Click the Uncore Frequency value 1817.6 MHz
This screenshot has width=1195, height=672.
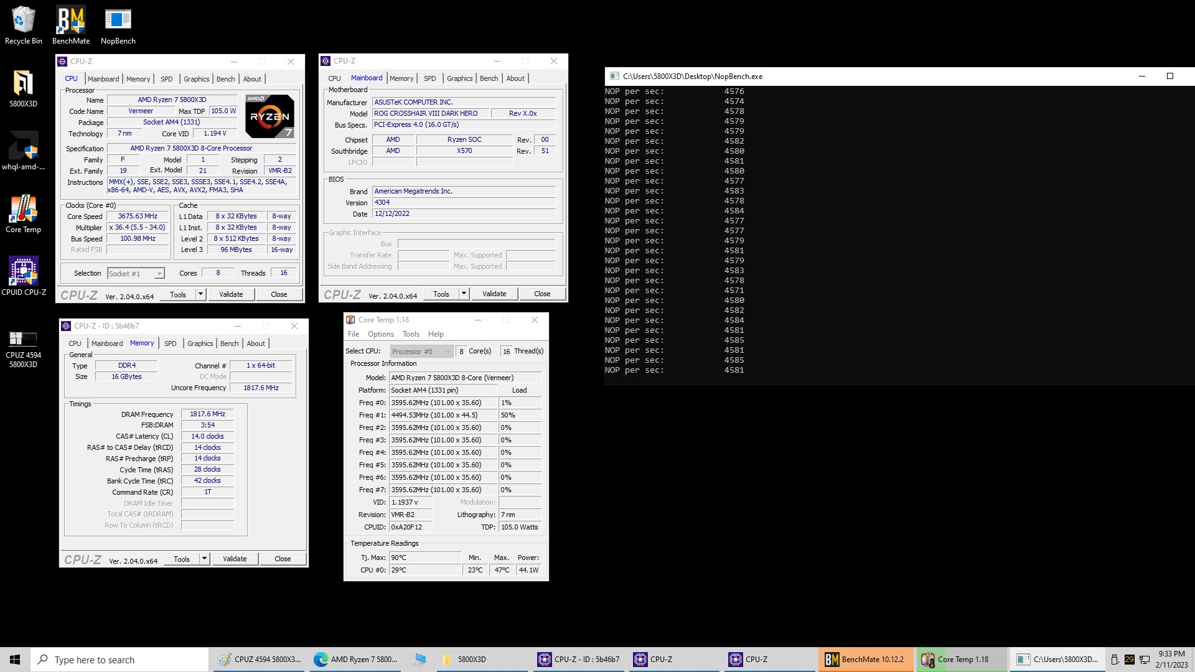(x=261, y=388)
